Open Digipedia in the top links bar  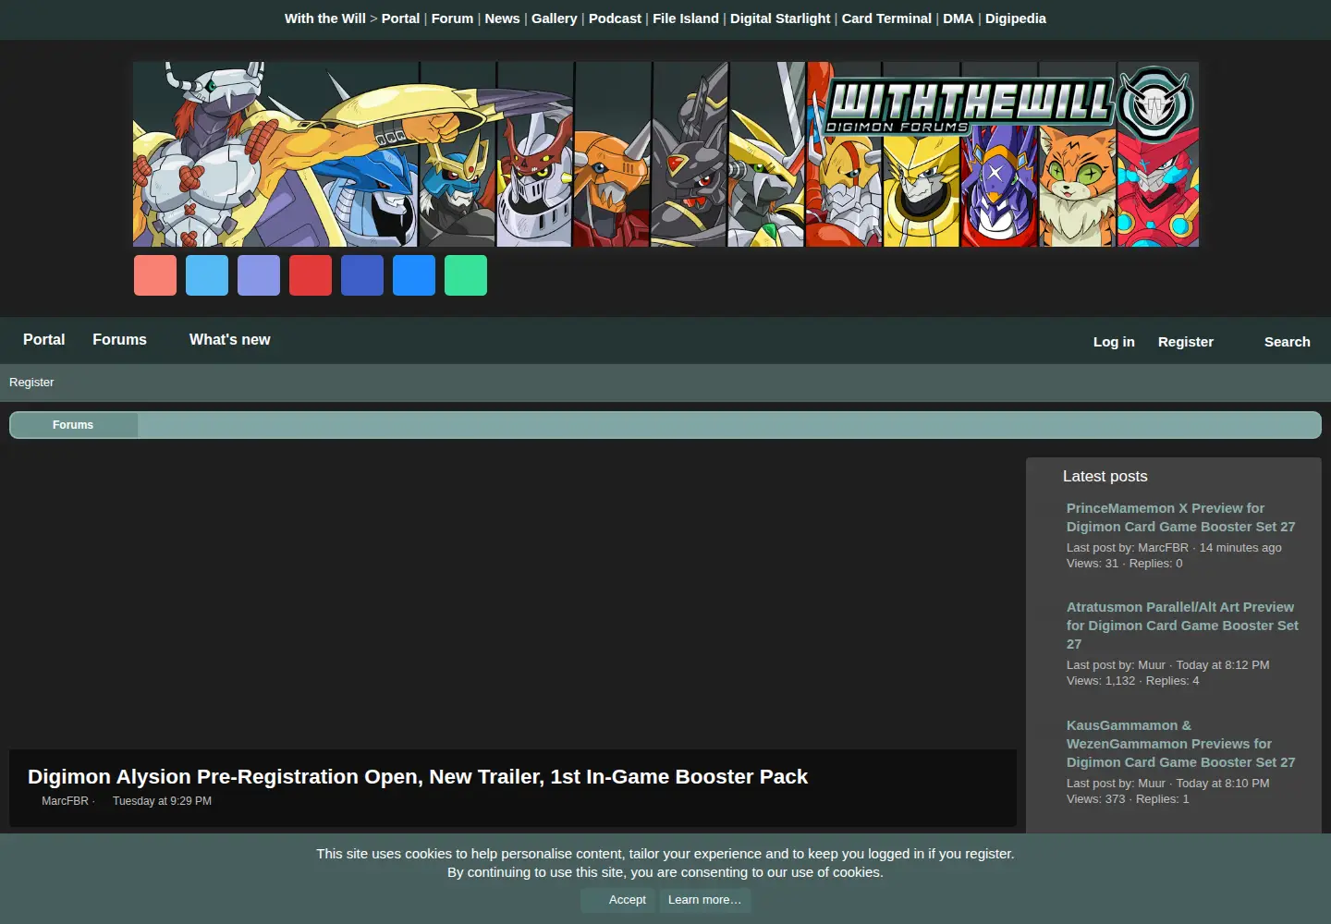pos(1016,18)
